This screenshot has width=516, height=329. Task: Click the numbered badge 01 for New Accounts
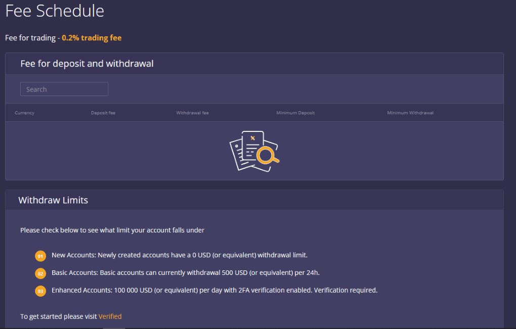point(40,256)
